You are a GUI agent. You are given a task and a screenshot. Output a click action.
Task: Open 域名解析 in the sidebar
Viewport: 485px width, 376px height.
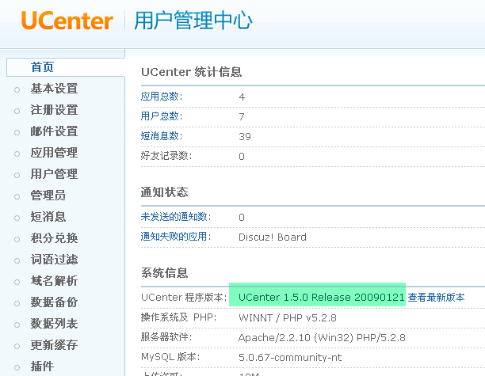[54, 281]
